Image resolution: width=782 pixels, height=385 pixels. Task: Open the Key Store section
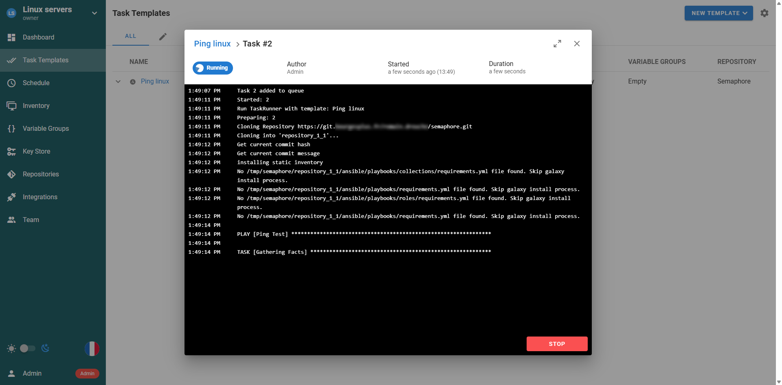(x=36, y=152)
